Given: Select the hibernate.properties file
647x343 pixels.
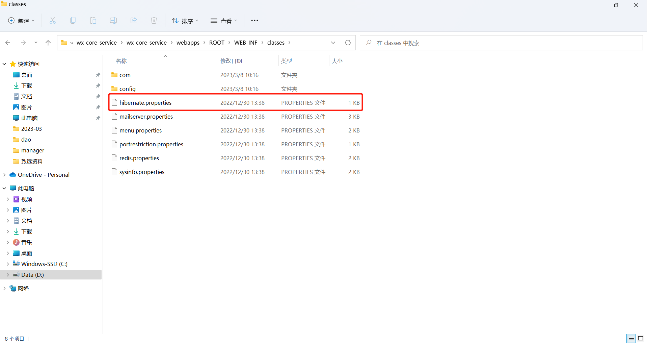Looking at the screenshot, I should (x=145, y=103).
